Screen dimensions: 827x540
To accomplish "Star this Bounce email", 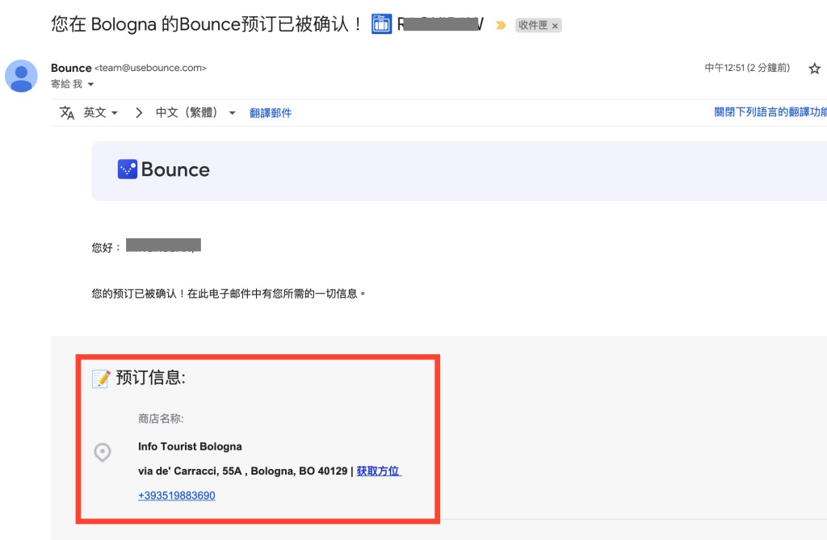I will point(814,69).
